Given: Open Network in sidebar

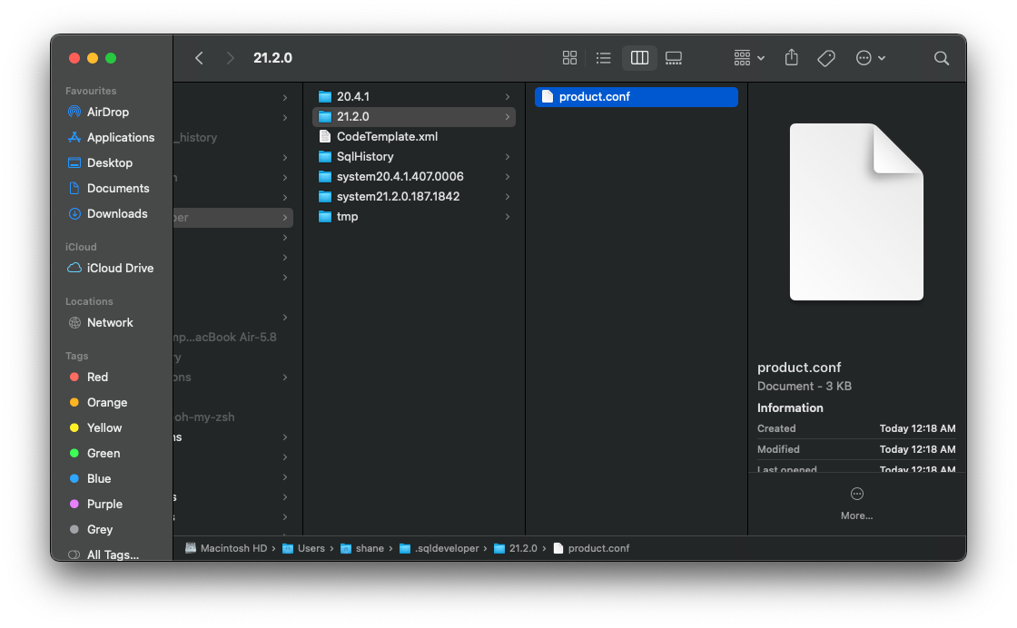Looking at the screenshot, I should pos(110,323).
